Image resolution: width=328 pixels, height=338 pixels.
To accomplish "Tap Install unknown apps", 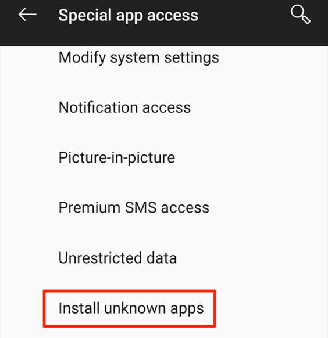I will click(x=131, y=308).
